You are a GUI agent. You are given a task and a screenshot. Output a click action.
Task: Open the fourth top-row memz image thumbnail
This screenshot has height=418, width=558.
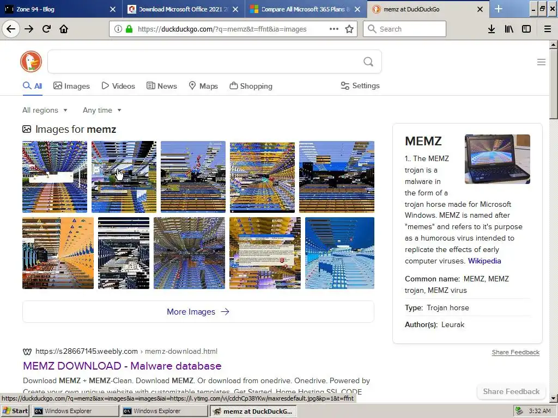(262, 177)
